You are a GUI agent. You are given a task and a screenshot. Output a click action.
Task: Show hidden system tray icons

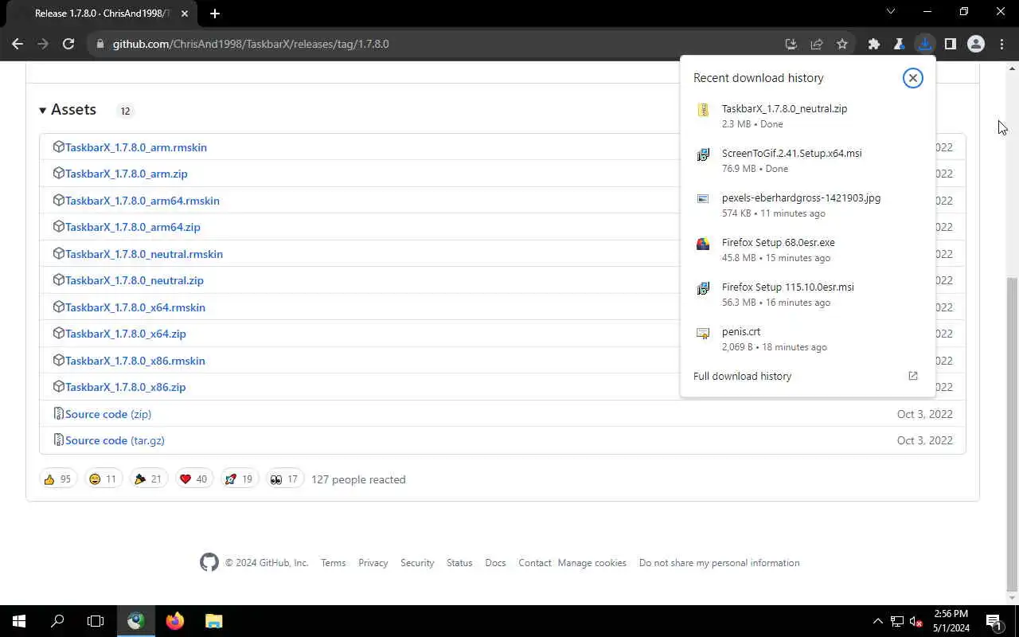[878, 621]
